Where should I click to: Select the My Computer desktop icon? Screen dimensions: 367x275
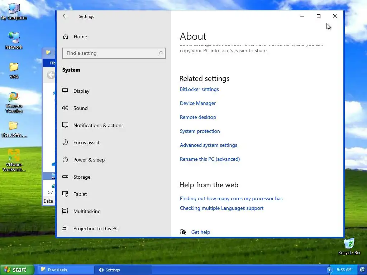coord(14,11)
